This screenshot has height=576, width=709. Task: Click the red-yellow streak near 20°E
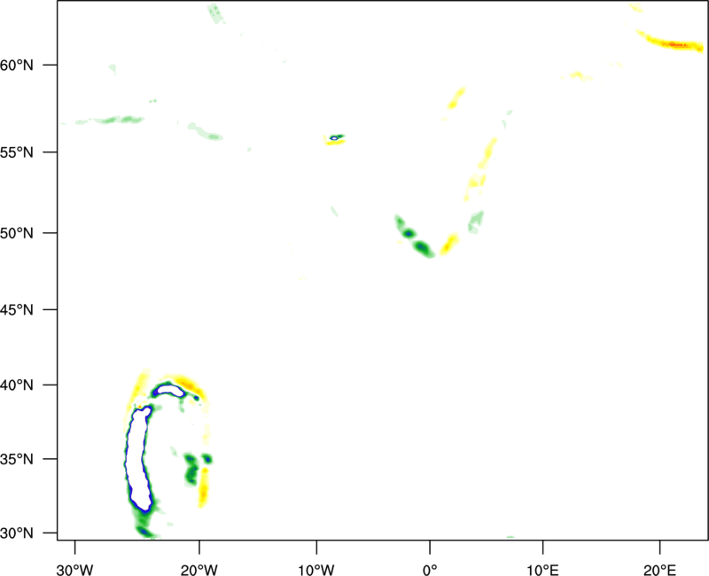(669, 41)
